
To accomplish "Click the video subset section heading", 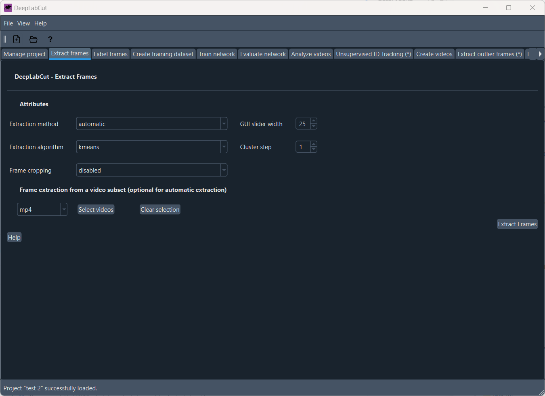I will coord(123,190).
